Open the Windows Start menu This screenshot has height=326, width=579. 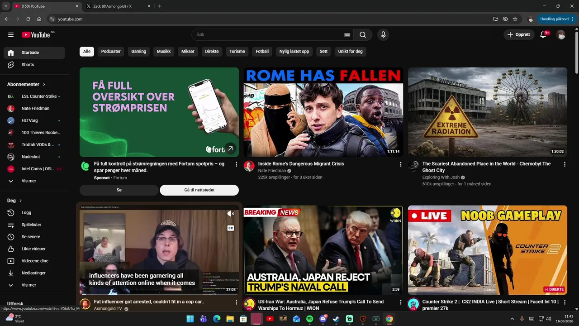[x=190, y=319]
